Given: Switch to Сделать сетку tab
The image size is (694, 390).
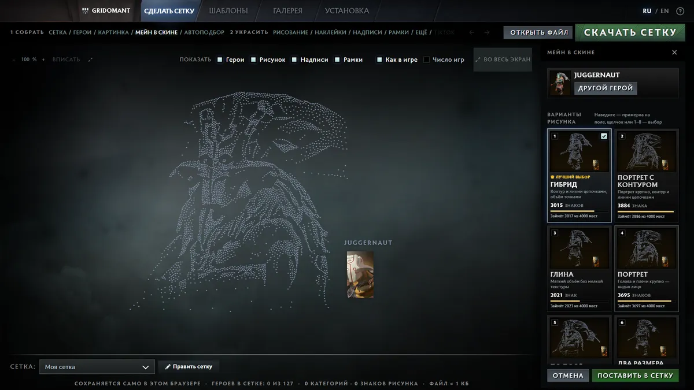Looking at the screenshot, I should [169, 11].
